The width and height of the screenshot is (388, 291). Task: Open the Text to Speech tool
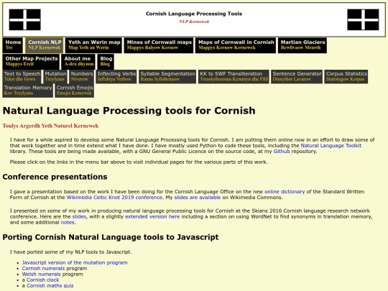pos(22,76)
